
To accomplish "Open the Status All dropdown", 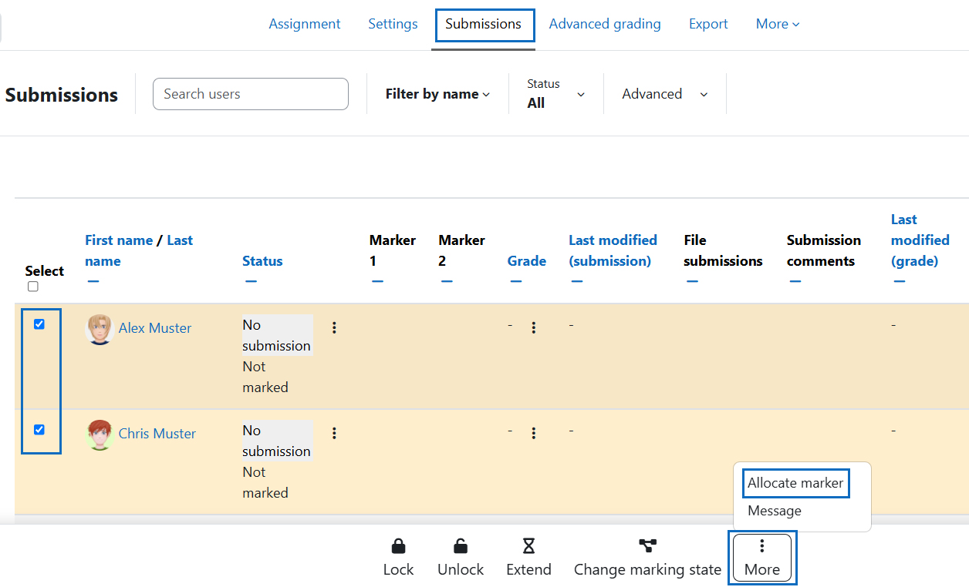I will 556,94.
